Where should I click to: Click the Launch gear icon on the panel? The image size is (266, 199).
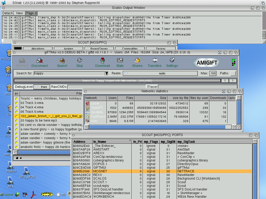tap(2, 195)
